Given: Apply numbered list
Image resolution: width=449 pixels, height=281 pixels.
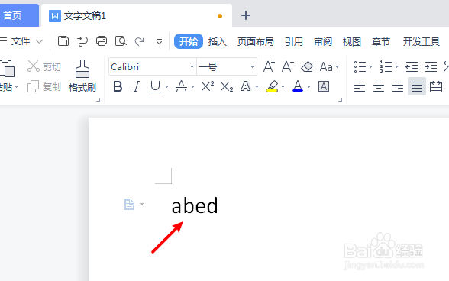Looking at the screenshot, I should (386, 66).
